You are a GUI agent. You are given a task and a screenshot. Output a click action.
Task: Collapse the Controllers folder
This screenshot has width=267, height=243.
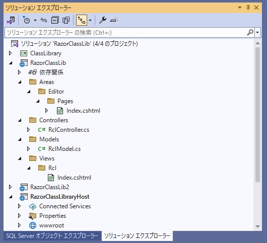pyautogui.click(x=20, y=120)
